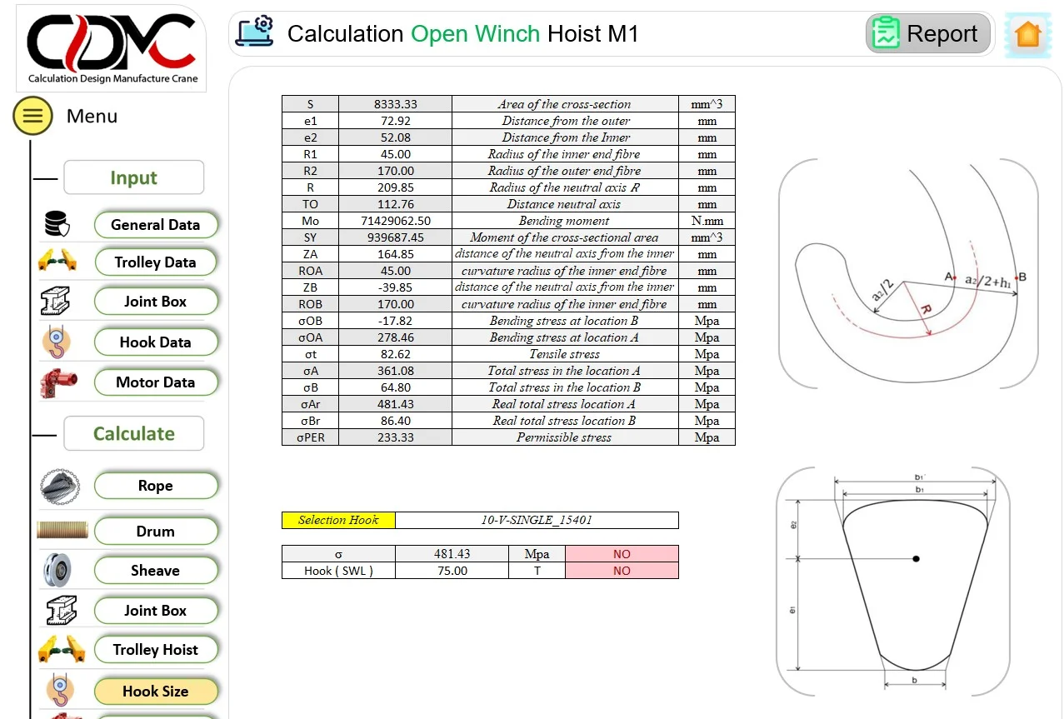Click the Hook Data hook icon
The width and height of the screenshot is (1064, 719).
pyautogui.click(x=57, y=342)
